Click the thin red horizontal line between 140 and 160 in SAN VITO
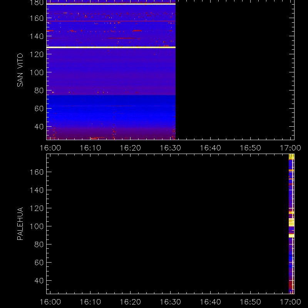 coord(111,21)
